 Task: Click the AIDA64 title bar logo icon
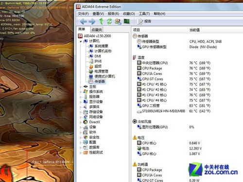78,7
